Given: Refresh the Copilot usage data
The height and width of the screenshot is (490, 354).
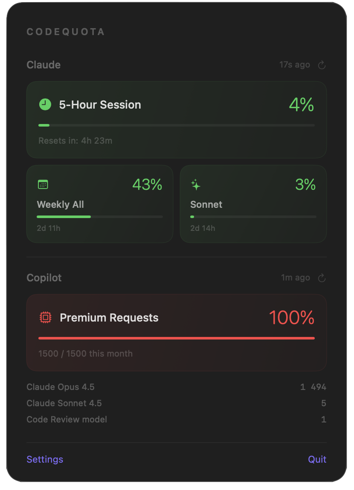Looking at the screenshot, I should coord(322,277).
